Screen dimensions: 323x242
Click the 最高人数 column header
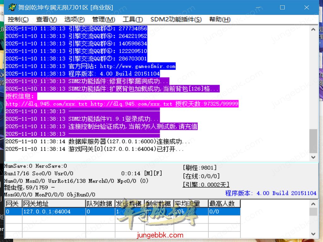[x=224, y=204]
